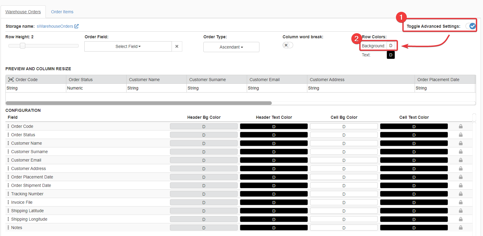Switch to the Order Items tab

click(62, 12)
